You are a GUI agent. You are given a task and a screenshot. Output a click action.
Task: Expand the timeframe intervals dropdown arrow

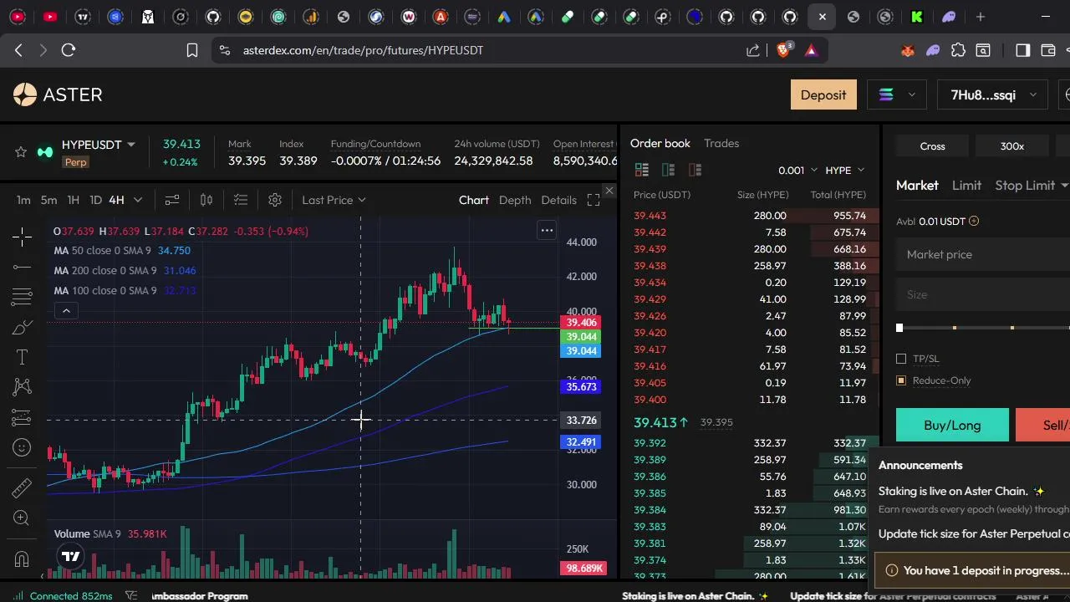(x=138, y=200)
